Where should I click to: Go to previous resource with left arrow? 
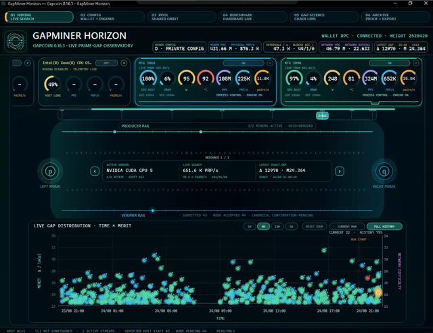tap(95, 171)
